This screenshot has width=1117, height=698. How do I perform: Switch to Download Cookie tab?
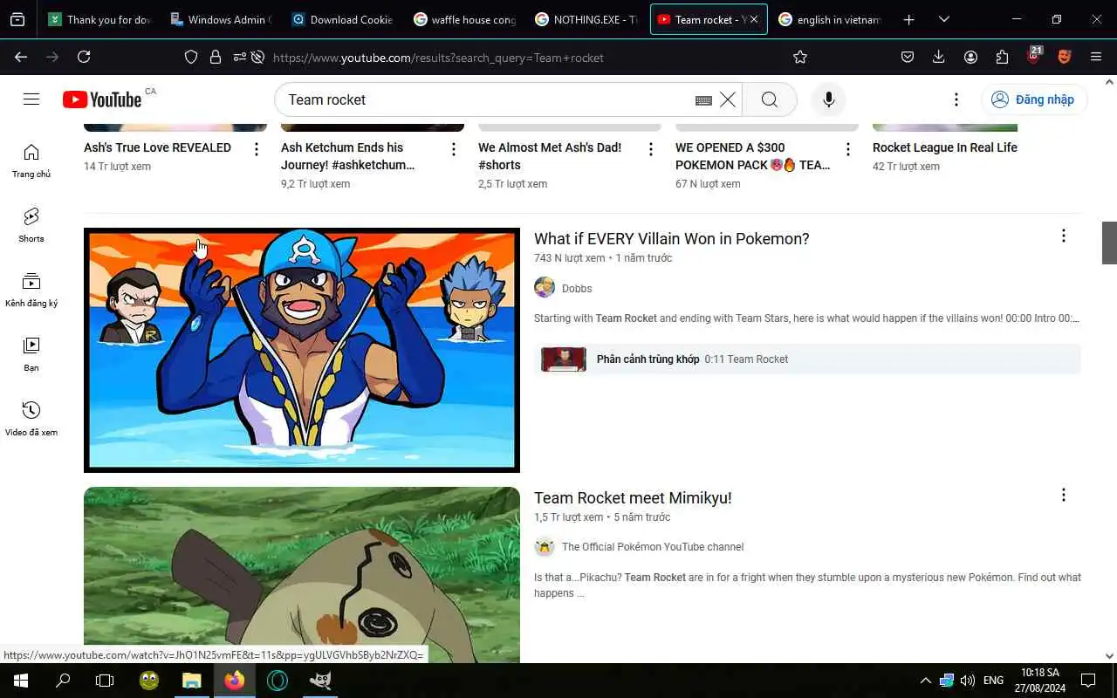(x=342, y=19)
